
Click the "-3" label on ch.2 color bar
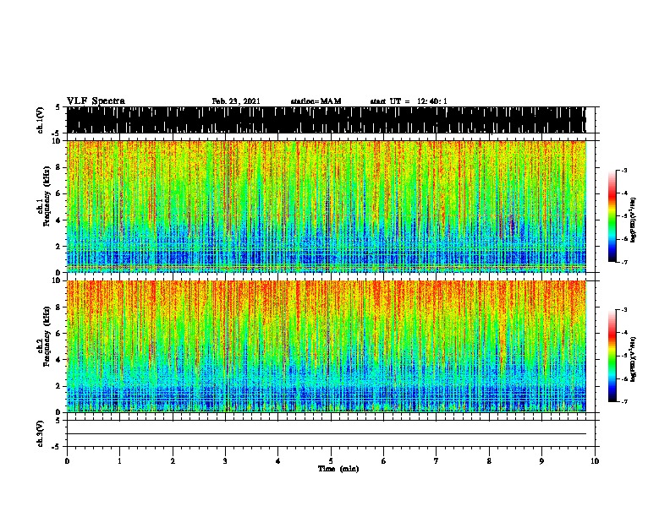623,310
